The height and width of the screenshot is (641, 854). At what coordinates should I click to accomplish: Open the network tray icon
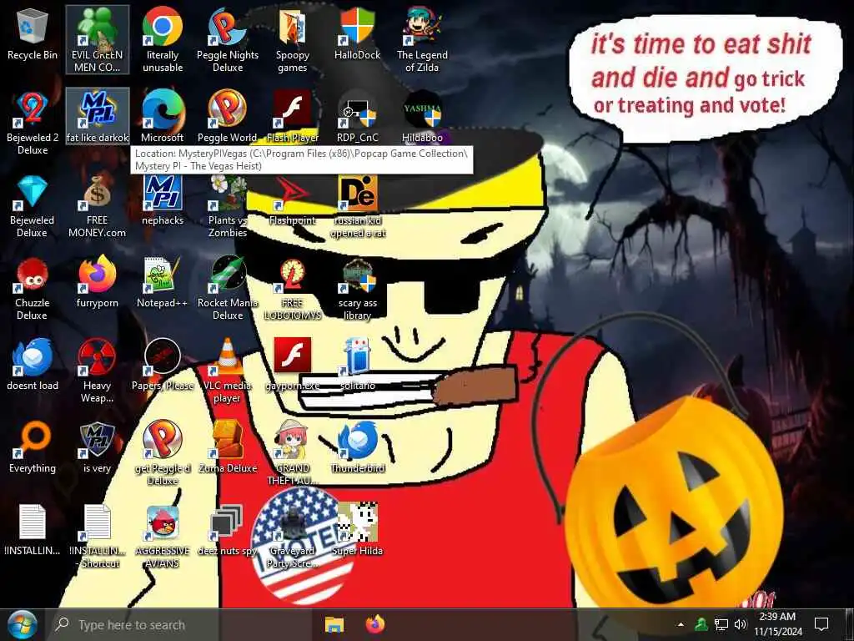pos(721,624)
